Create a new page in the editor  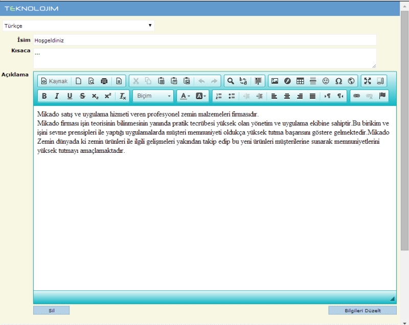(78, 81)
